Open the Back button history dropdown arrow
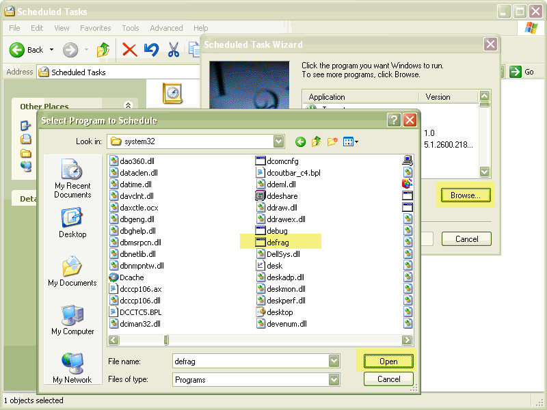547x410 pixels. (52, 50)
